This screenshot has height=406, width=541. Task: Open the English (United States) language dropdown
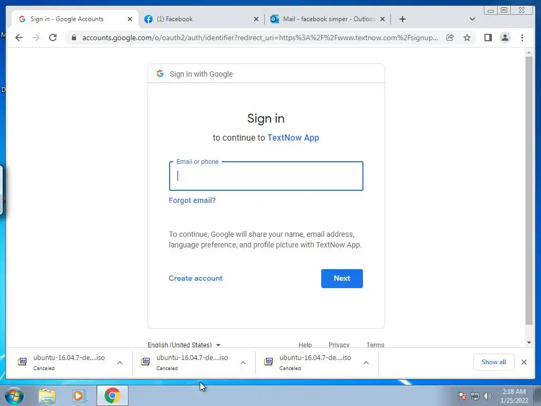(184, 345)
